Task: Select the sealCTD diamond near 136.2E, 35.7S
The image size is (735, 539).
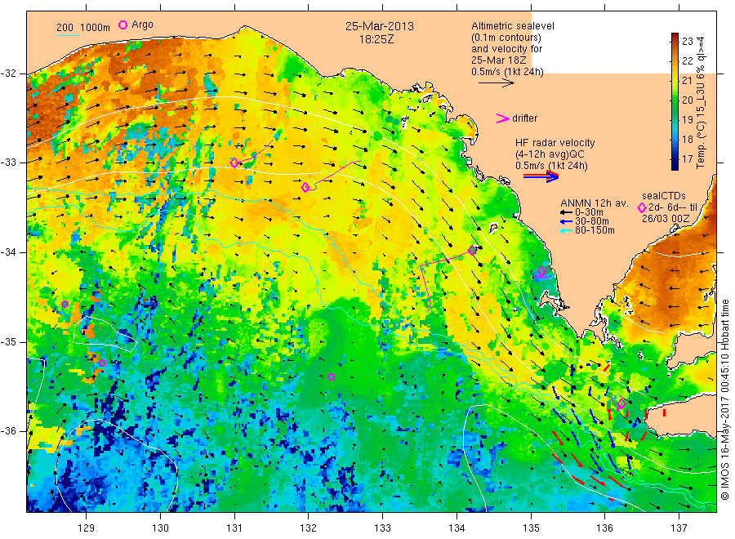Action: tap(621, 403)
